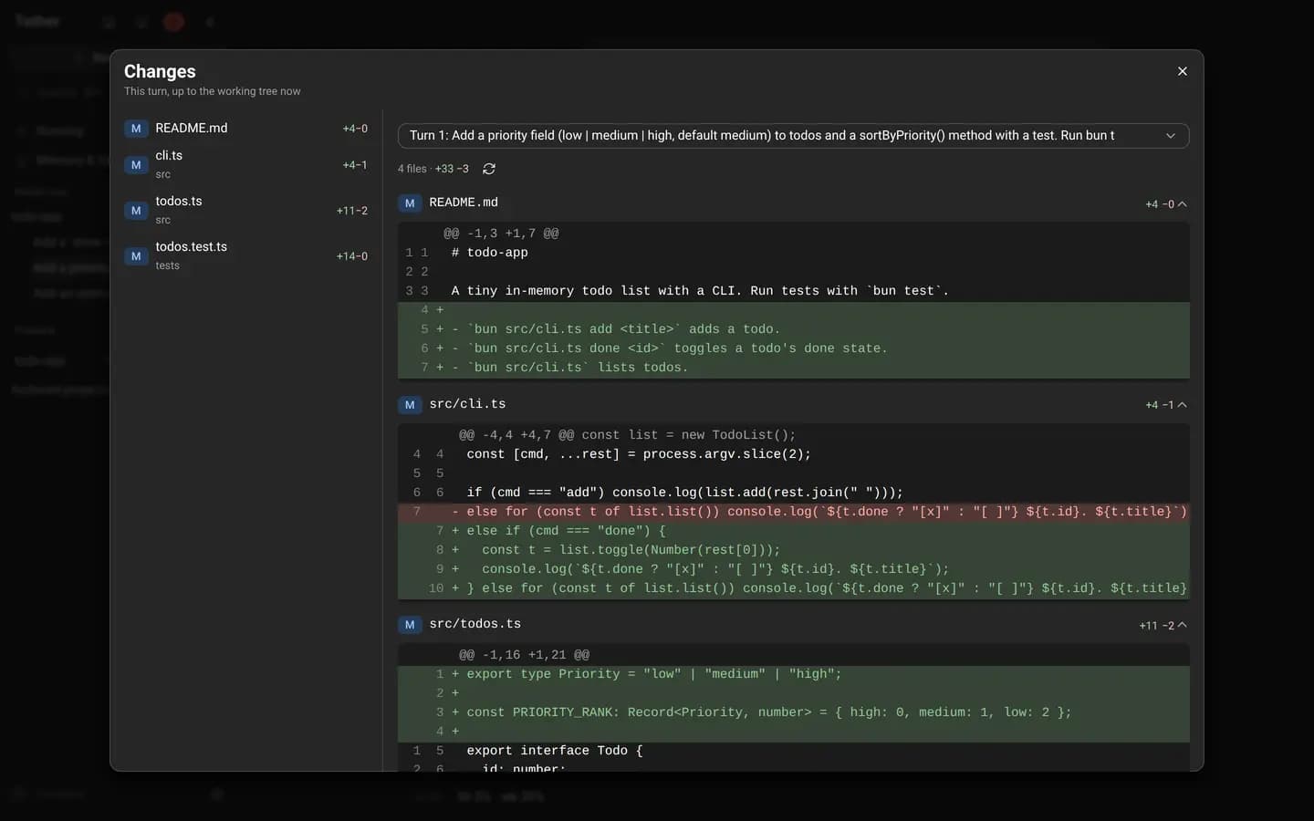Open the Turn 1 selector dropdown
Viewport: 1314px width, 821px height.
pyautogui.click(x=793, y=136)
